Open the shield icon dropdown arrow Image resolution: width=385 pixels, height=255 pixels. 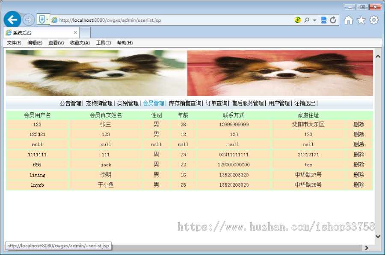tap(47, 19)
